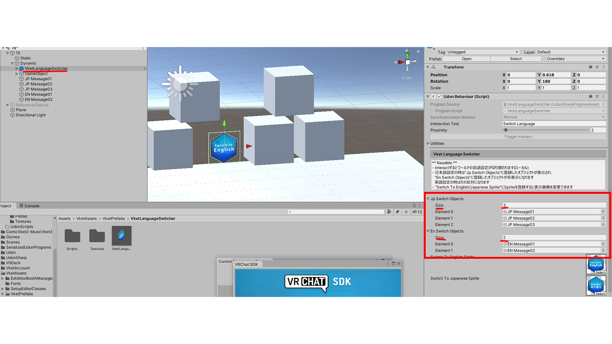Click VketAssets in Project breadcrumb path
The image size is (612, 344).
pyautogui.click(x=86, y=219)
